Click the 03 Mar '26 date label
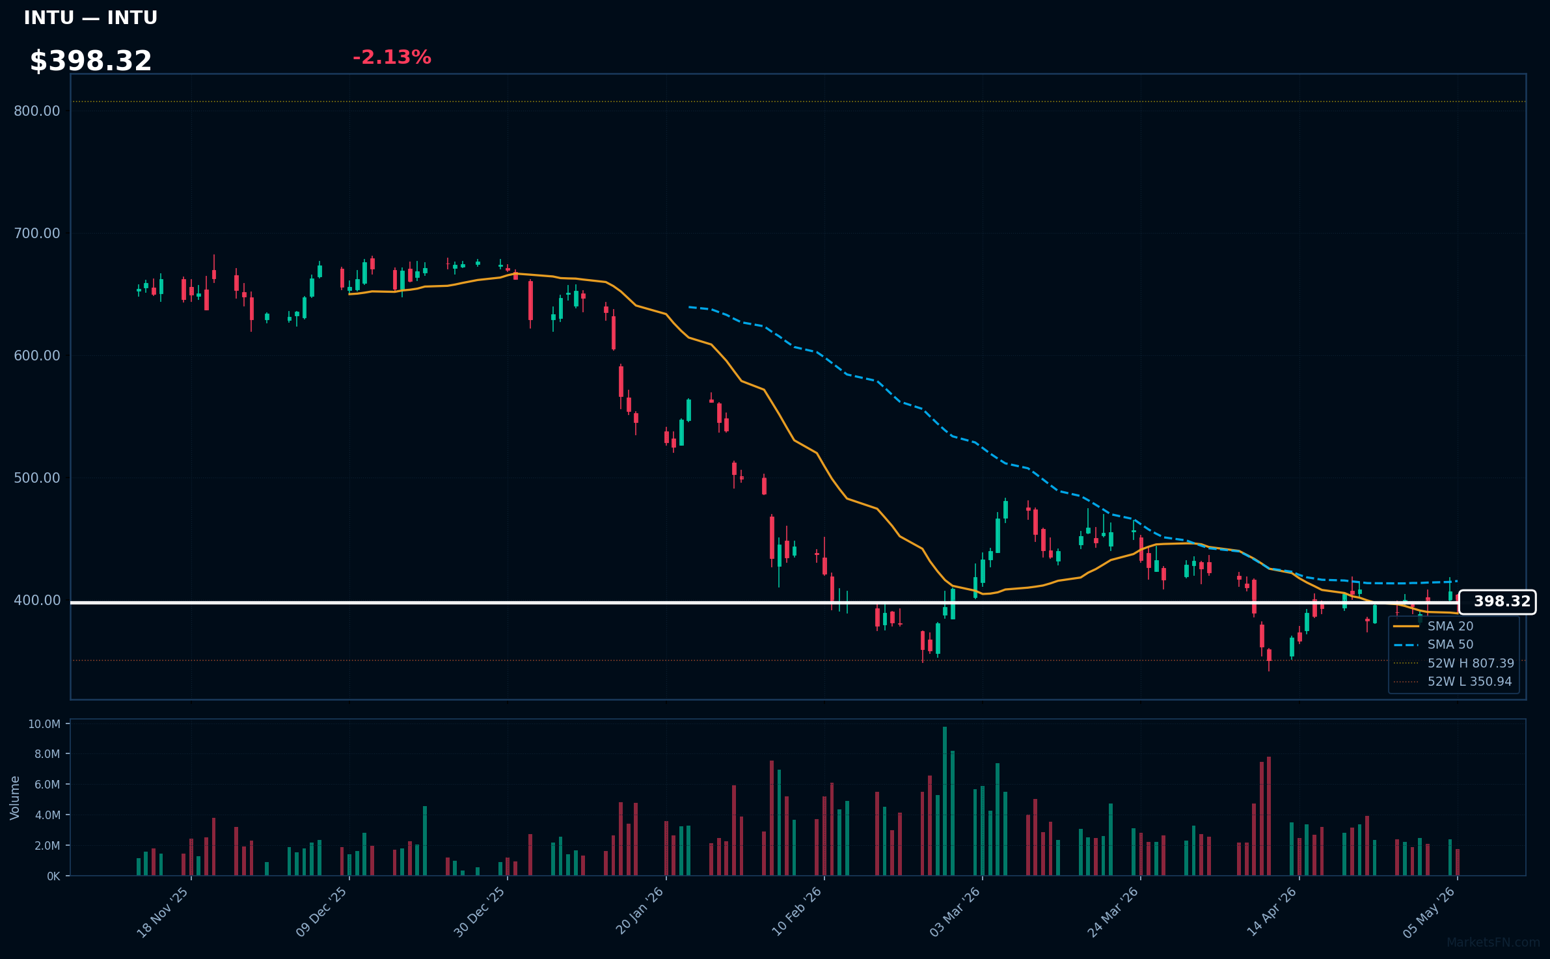Screen dimensions: 1550x959 click(x=955, y=912)
